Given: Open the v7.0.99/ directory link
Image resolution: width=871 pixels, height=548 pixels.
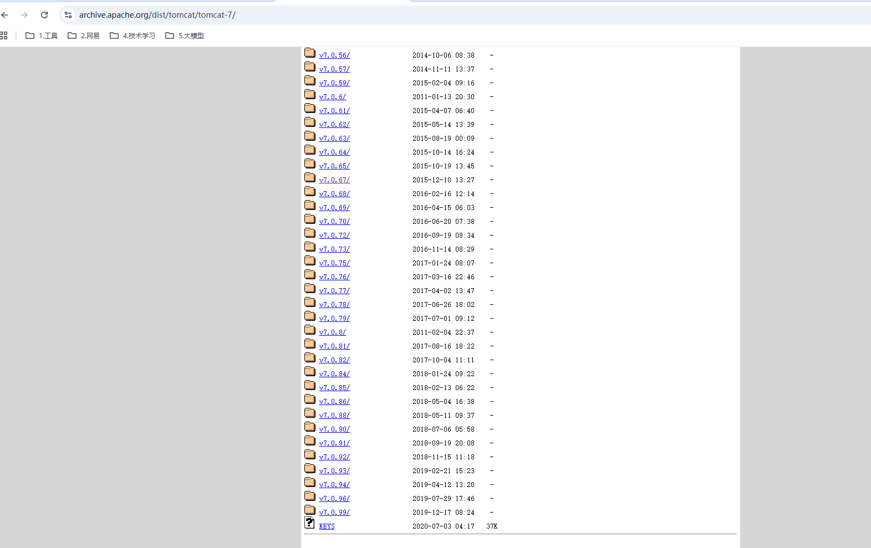Looking at the screenshot, I should click(334, 513).
